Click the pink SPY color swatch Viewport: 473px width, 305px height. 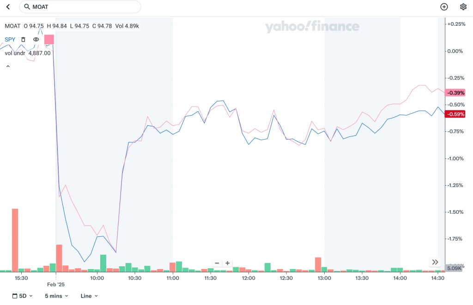tap(49, 40)
